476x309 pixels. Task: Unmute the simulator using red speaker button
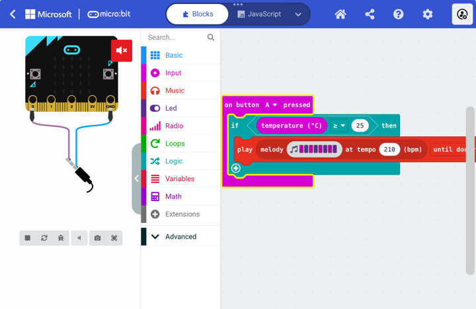[x=122, y=50]
